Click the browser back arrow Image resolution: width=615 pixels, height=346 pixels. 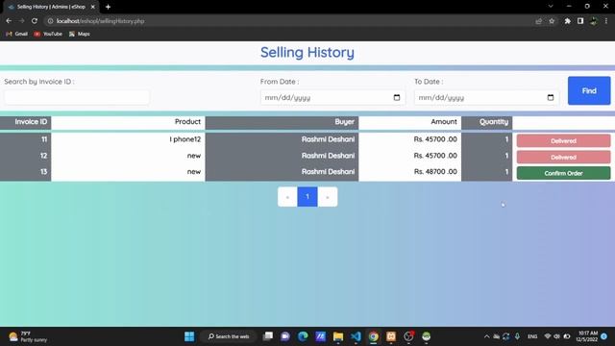9,21
